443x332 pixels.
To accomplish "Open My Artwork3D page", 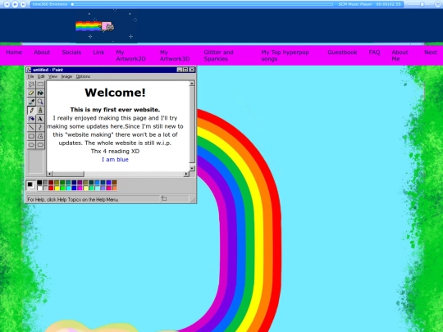I will click(175, 56).
